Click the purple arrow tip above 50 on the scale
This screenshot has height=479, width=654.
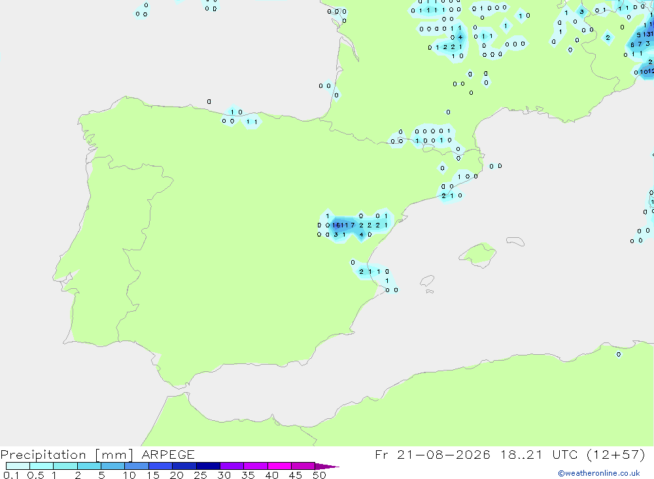[x=327, y=466]
